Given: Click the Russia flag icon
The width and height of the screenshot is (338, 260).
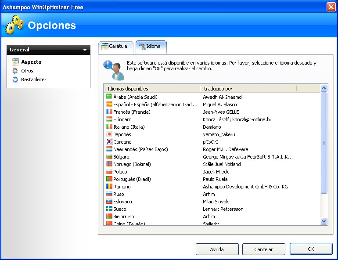Looking at the screenshot, I should pos(109,194).
